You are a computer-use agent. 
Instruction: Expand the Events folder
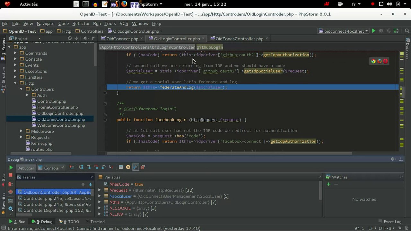(15, 65)
